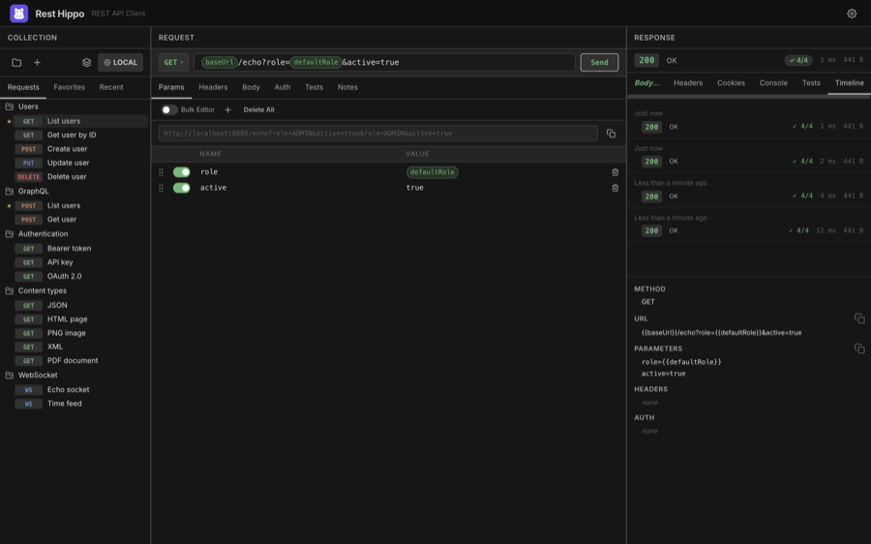This screenshot has height=544, width=871.
Task: Open the response Console tab
Action: pos(773,83)
